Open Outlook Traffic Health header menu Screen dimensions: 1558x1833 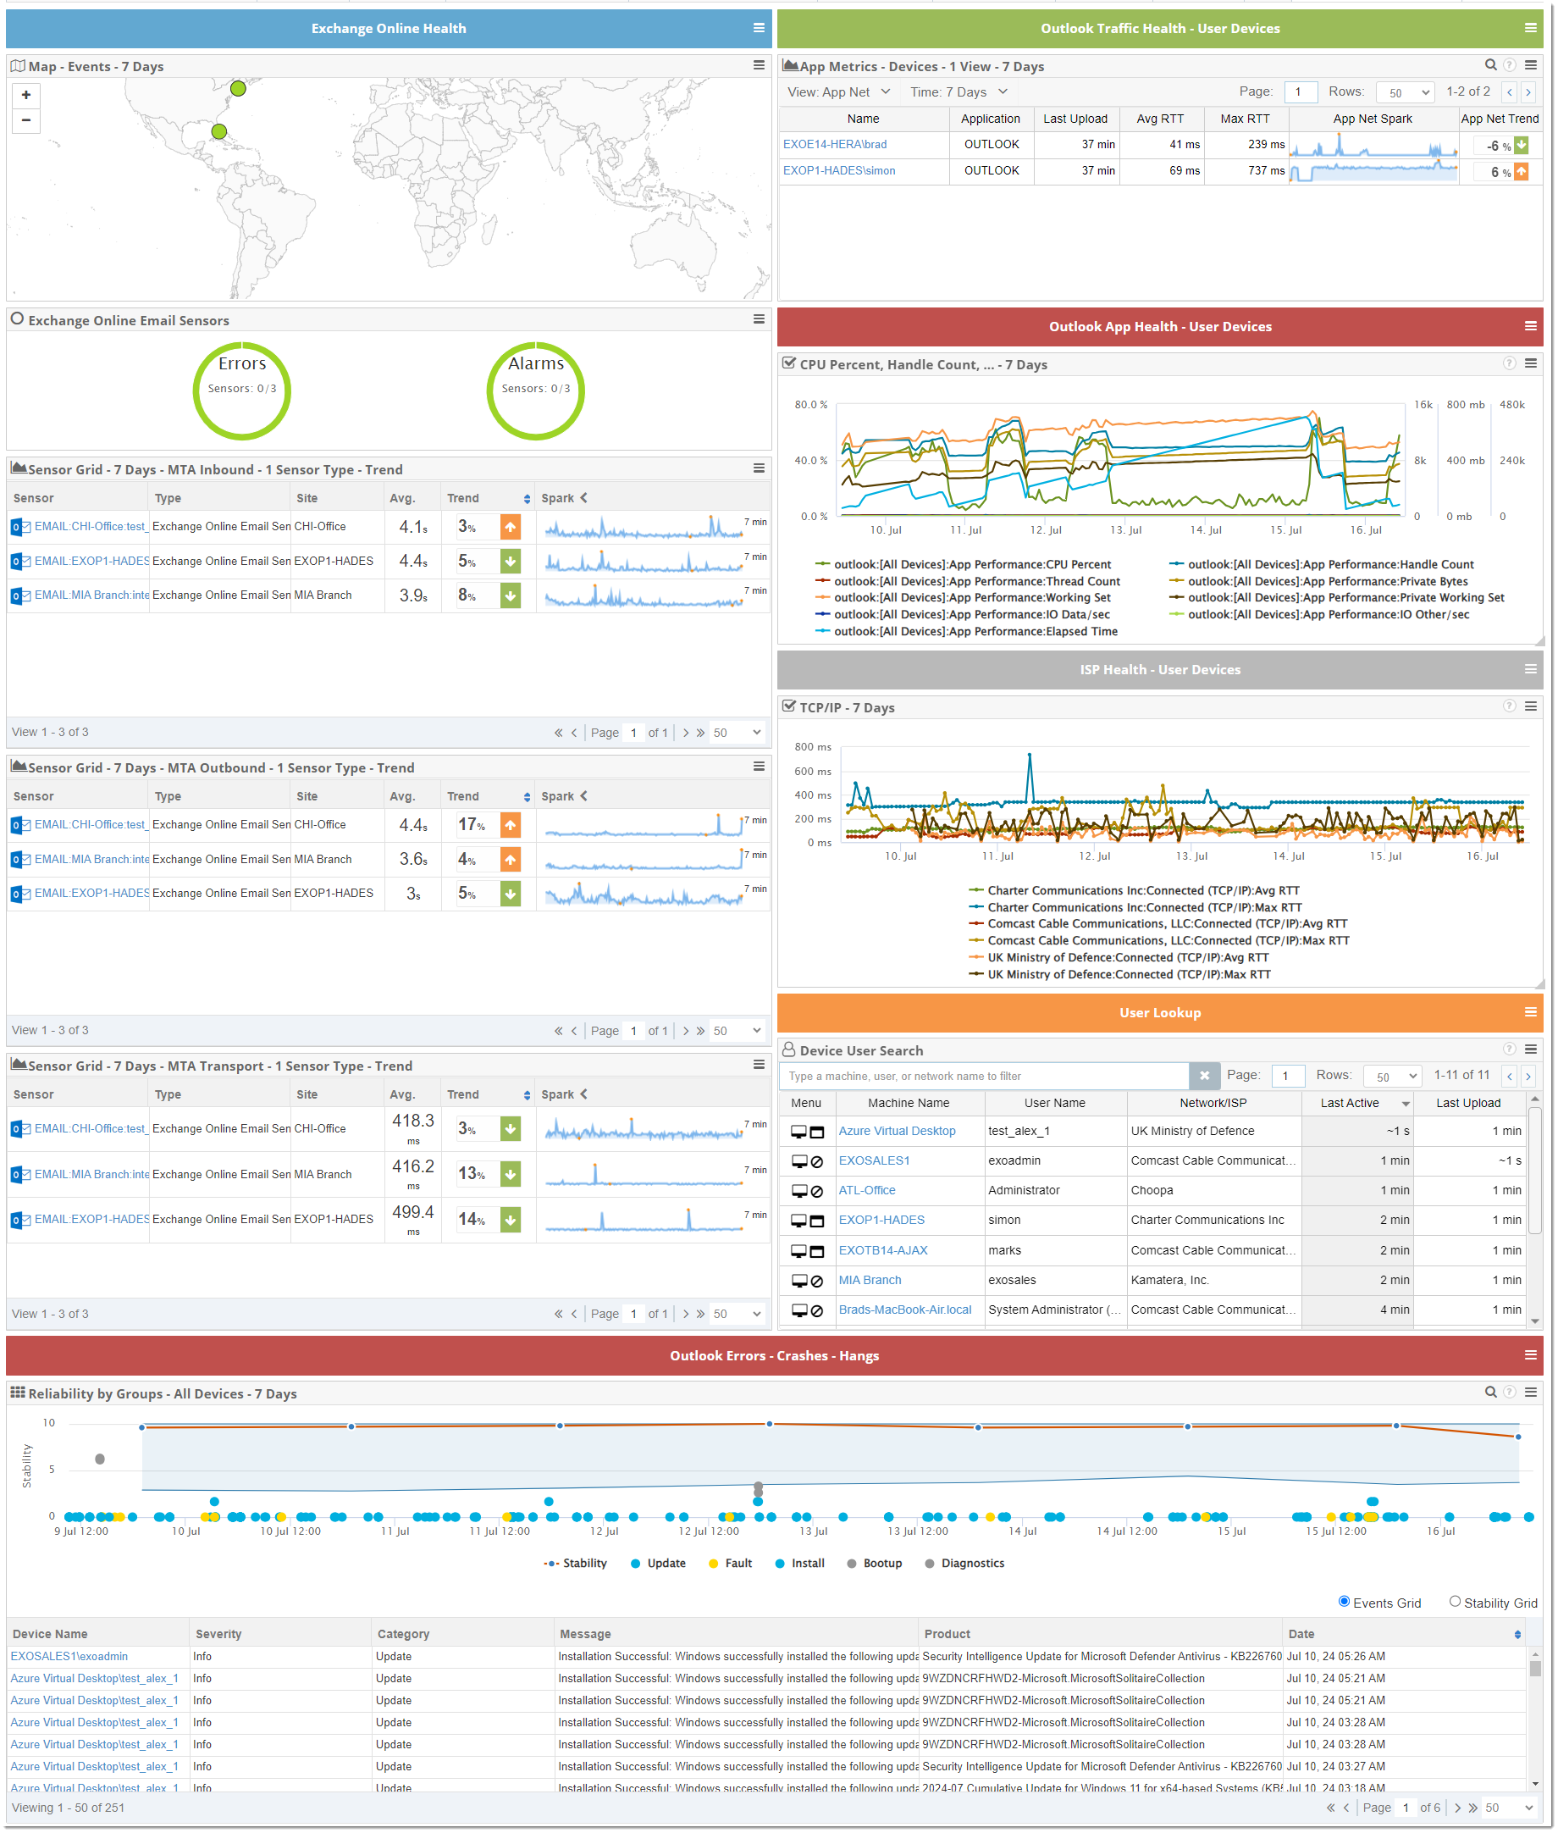point(1530,28)
